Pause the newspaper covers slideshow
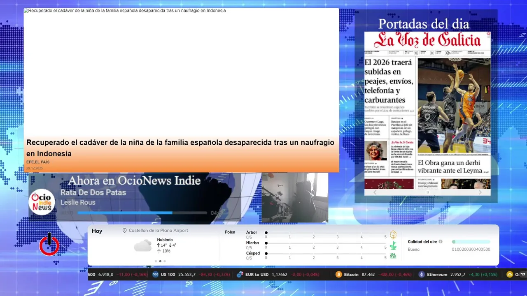 pos(427,192)
